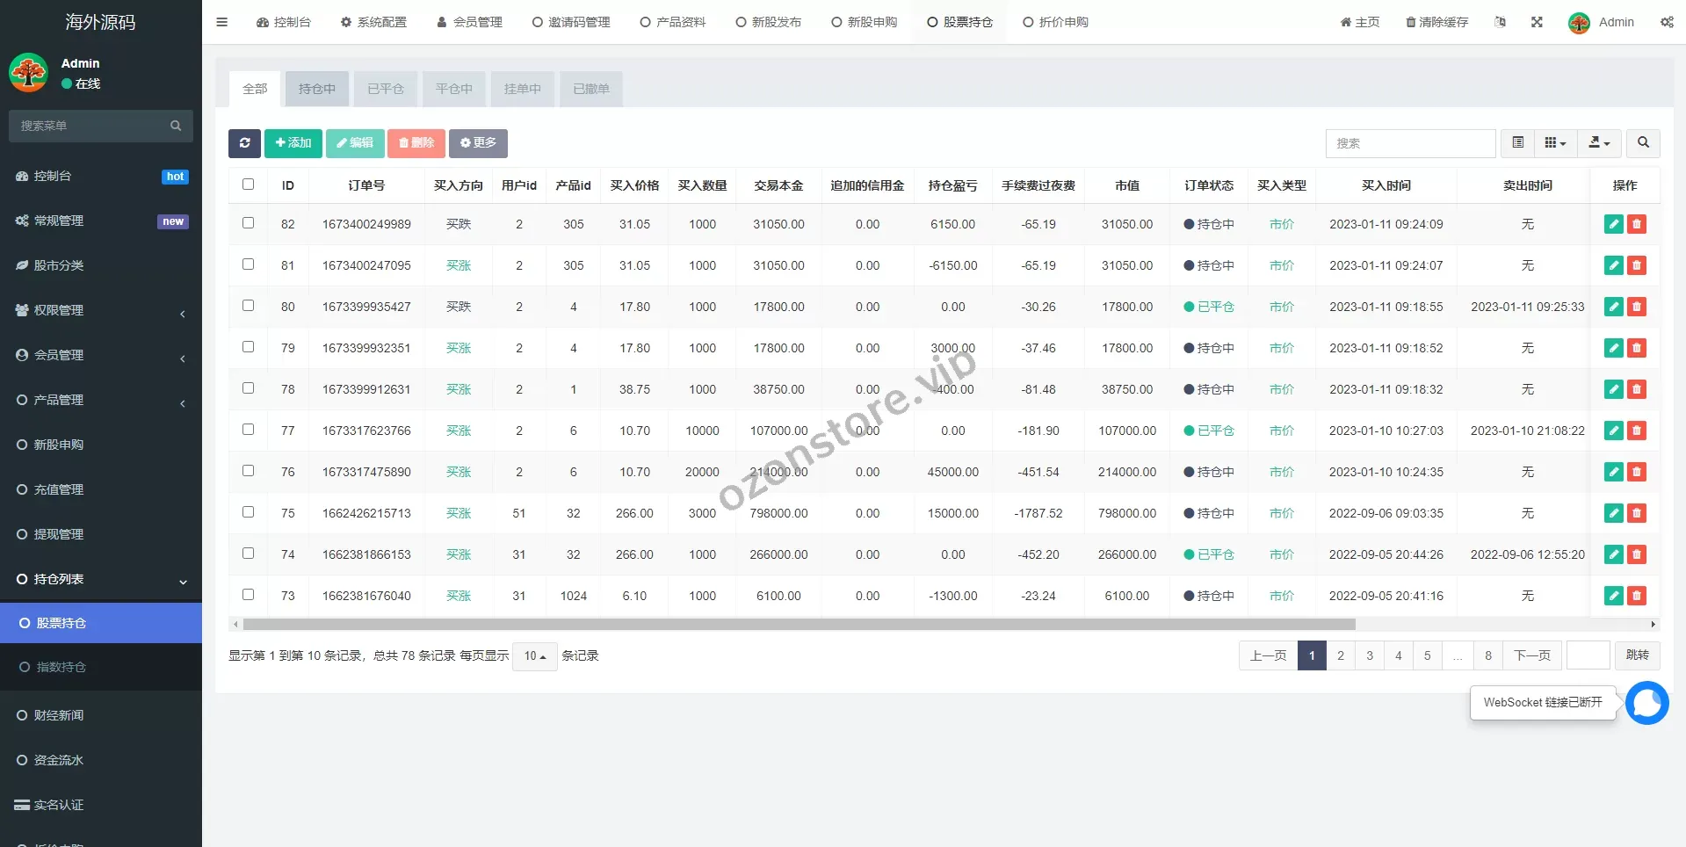Click the edit pencil icon on order 82
This screenshot has height=847, width=1686.
(1613, 224)
